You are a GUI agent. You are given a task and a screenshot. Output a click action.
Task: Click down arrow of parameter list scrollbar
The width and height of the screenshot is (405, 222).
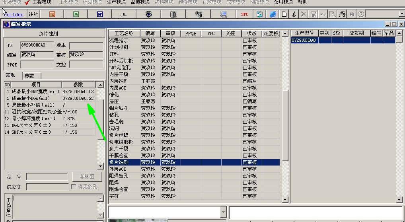101,166
